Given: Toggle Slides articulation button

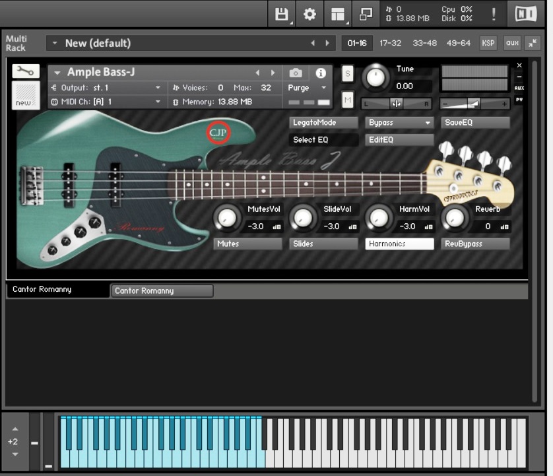Looking at the screenshot, I should point(323,244).
